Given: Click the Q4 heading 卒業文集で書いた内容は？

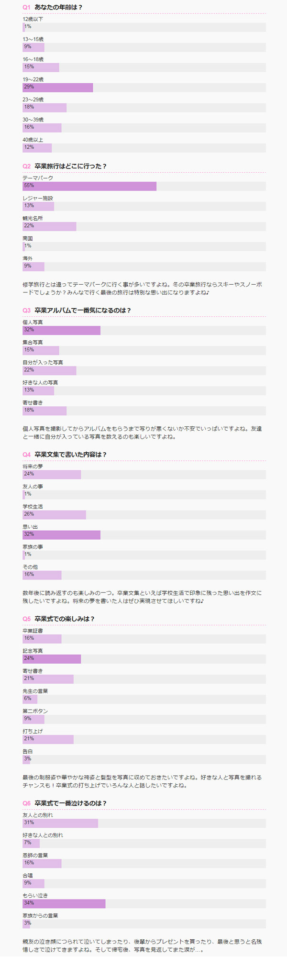Looking at the screenshot, I should (70, 455).
